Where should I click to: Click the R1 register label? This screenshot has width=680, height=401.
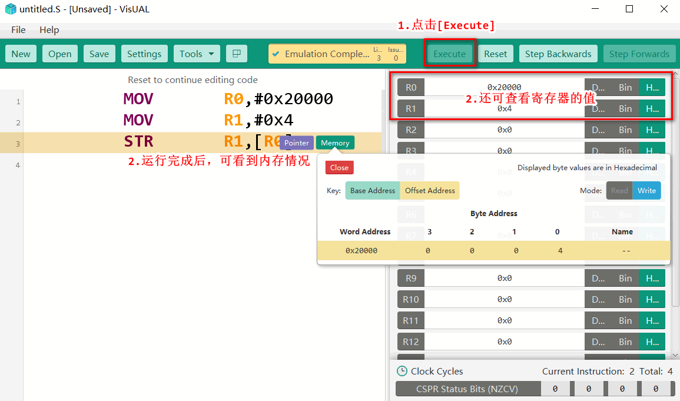411,108
